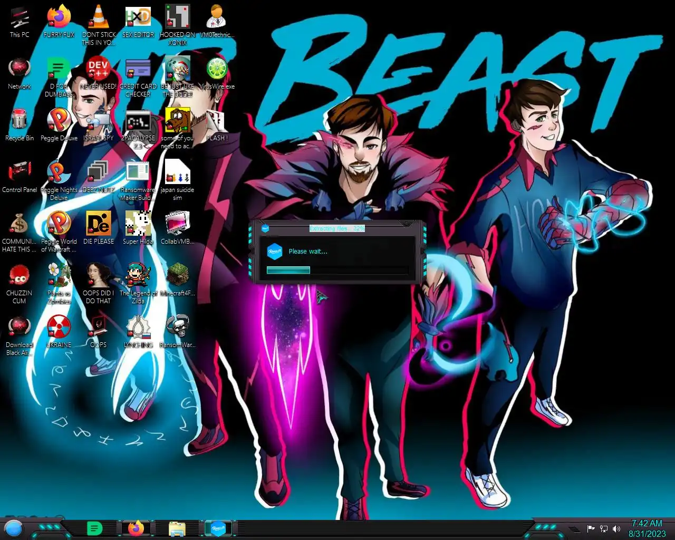Open the FLASH ! desktop shortcut
Image resolution: width=675 pixels, height=540 pixels.
[x=217, y=124]
